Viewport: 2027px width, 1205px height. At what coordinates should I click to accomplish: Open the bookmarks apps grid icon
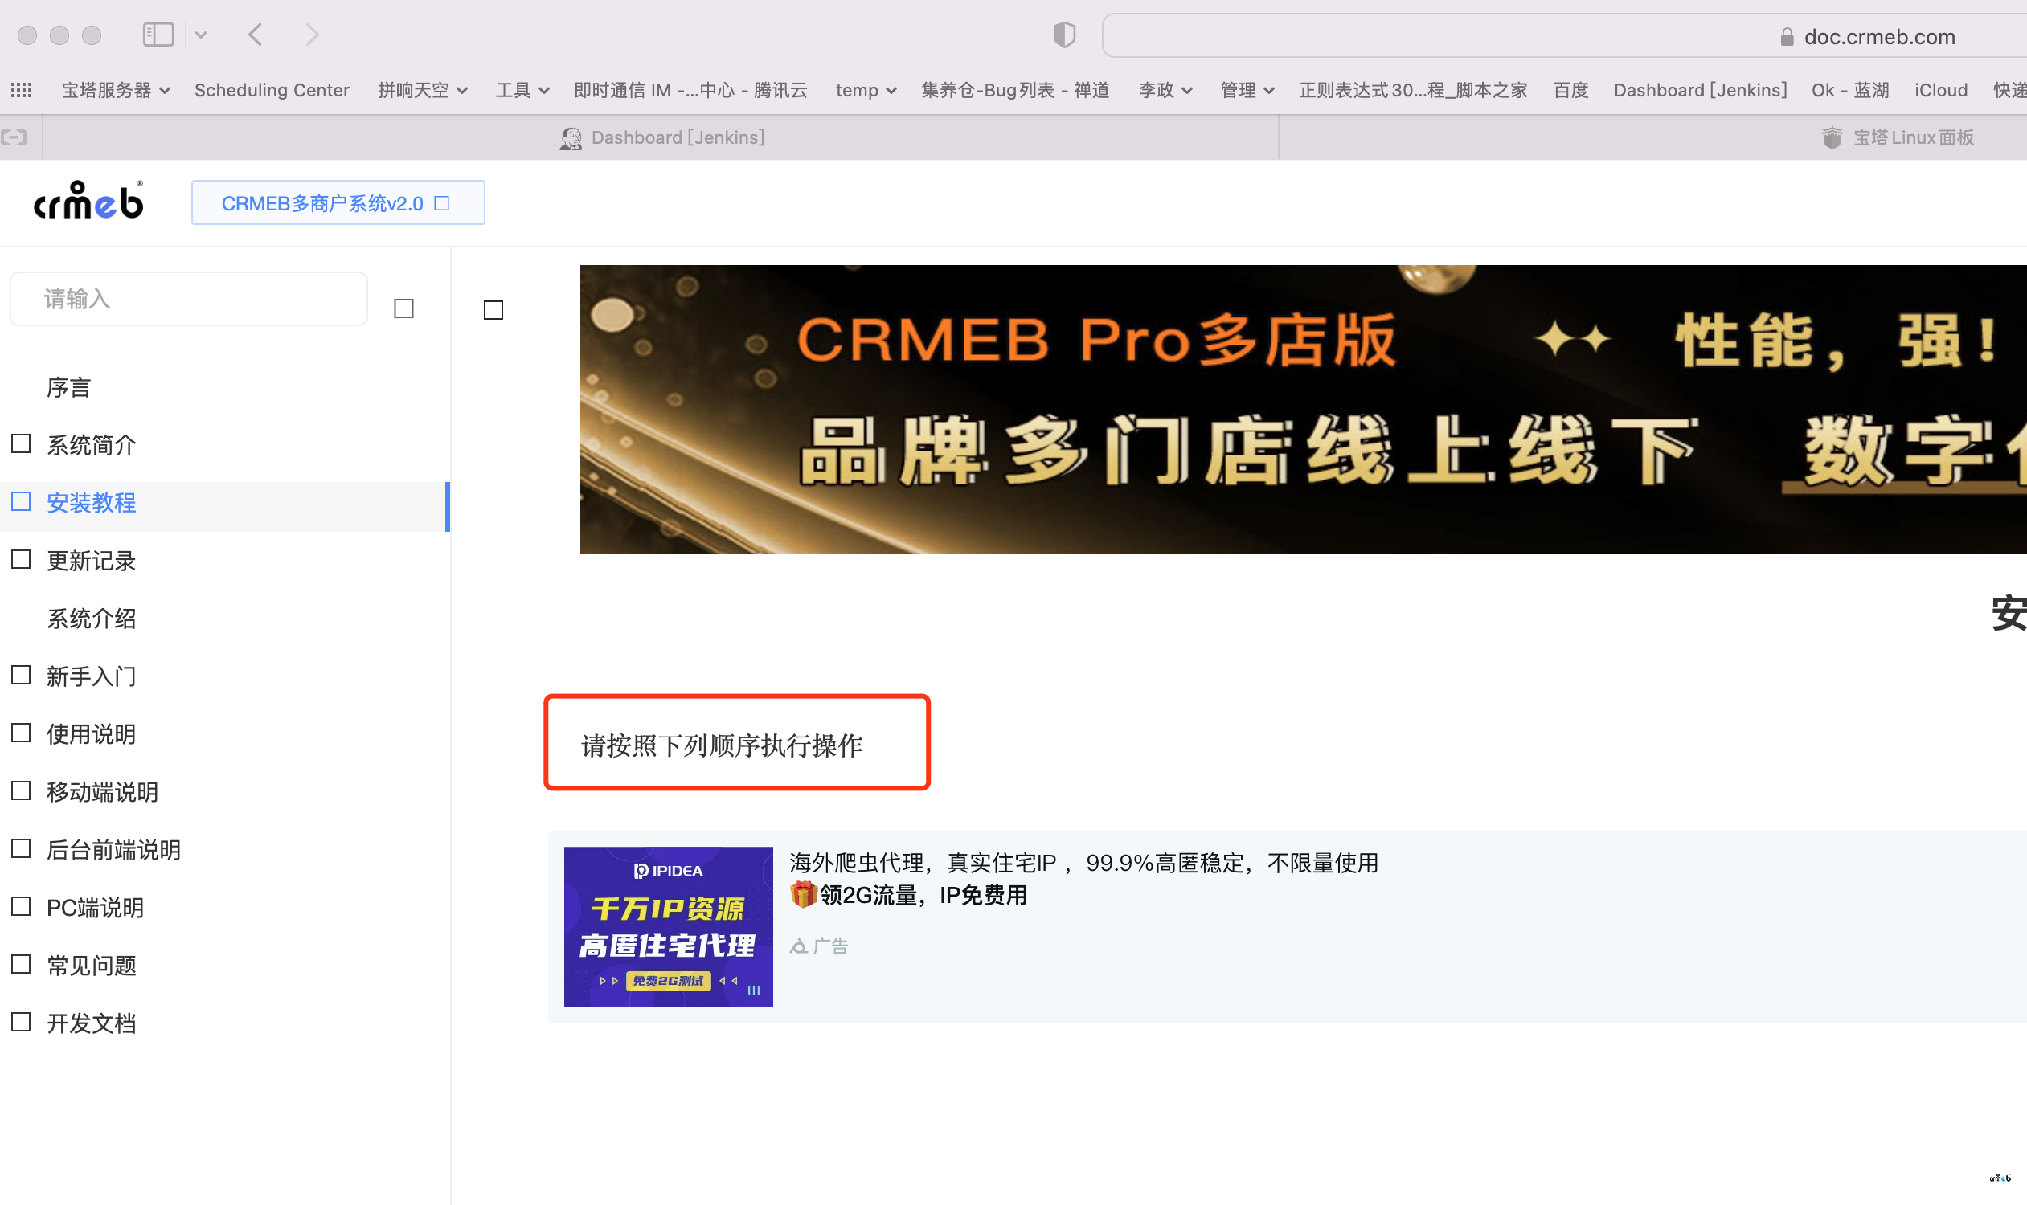coord(21,90)
